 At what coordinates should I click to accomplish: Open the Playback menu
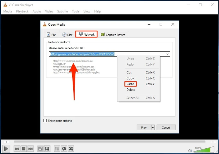22,11
